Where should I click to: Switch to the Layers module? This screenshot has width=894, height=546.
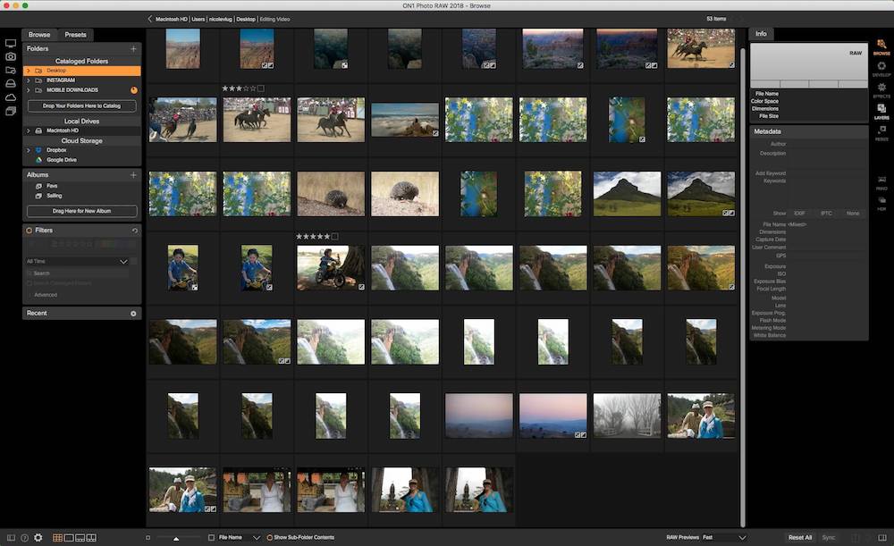tap(881, 110)
